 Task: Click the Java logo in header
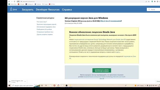[x=13, y=9]
